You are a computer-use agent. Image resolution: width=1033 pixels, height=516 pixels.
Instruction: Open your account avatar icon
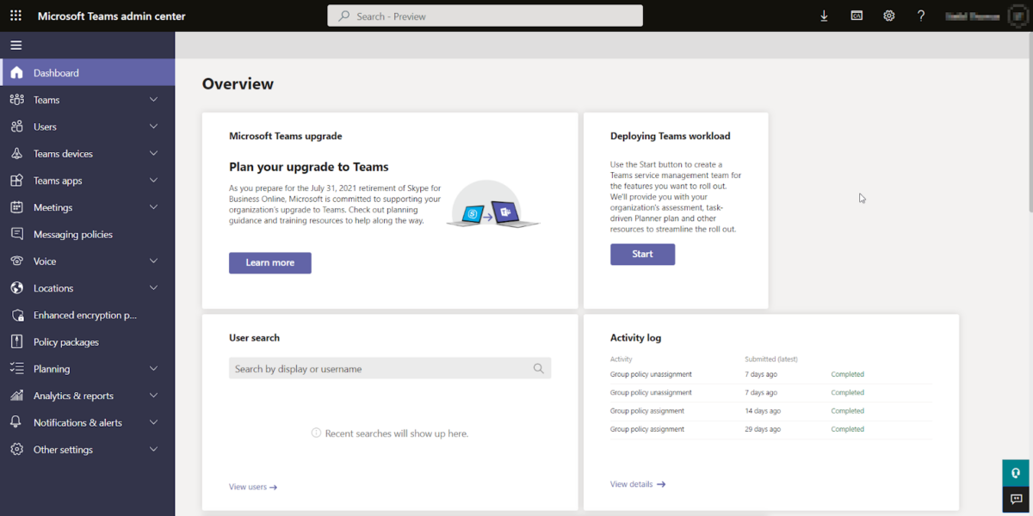point(1018,15)
